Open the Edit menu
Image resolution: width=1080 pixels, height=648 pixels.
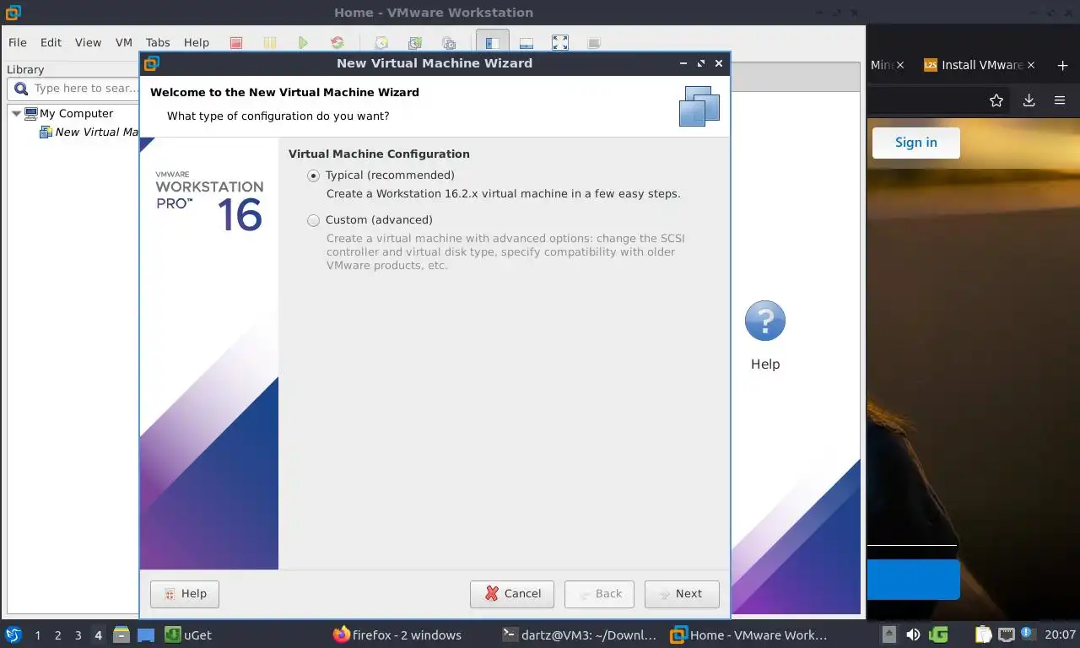click(51, 42)
